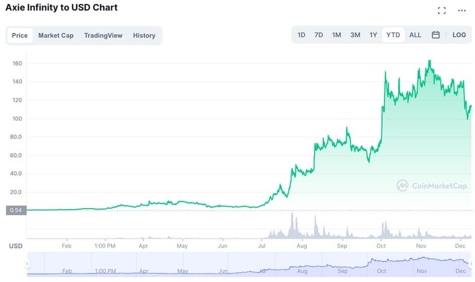Image resolution: width=475 pixels, height=282 pixels.
Task: Open the calendar date range picker
Action: click(436, 35)
